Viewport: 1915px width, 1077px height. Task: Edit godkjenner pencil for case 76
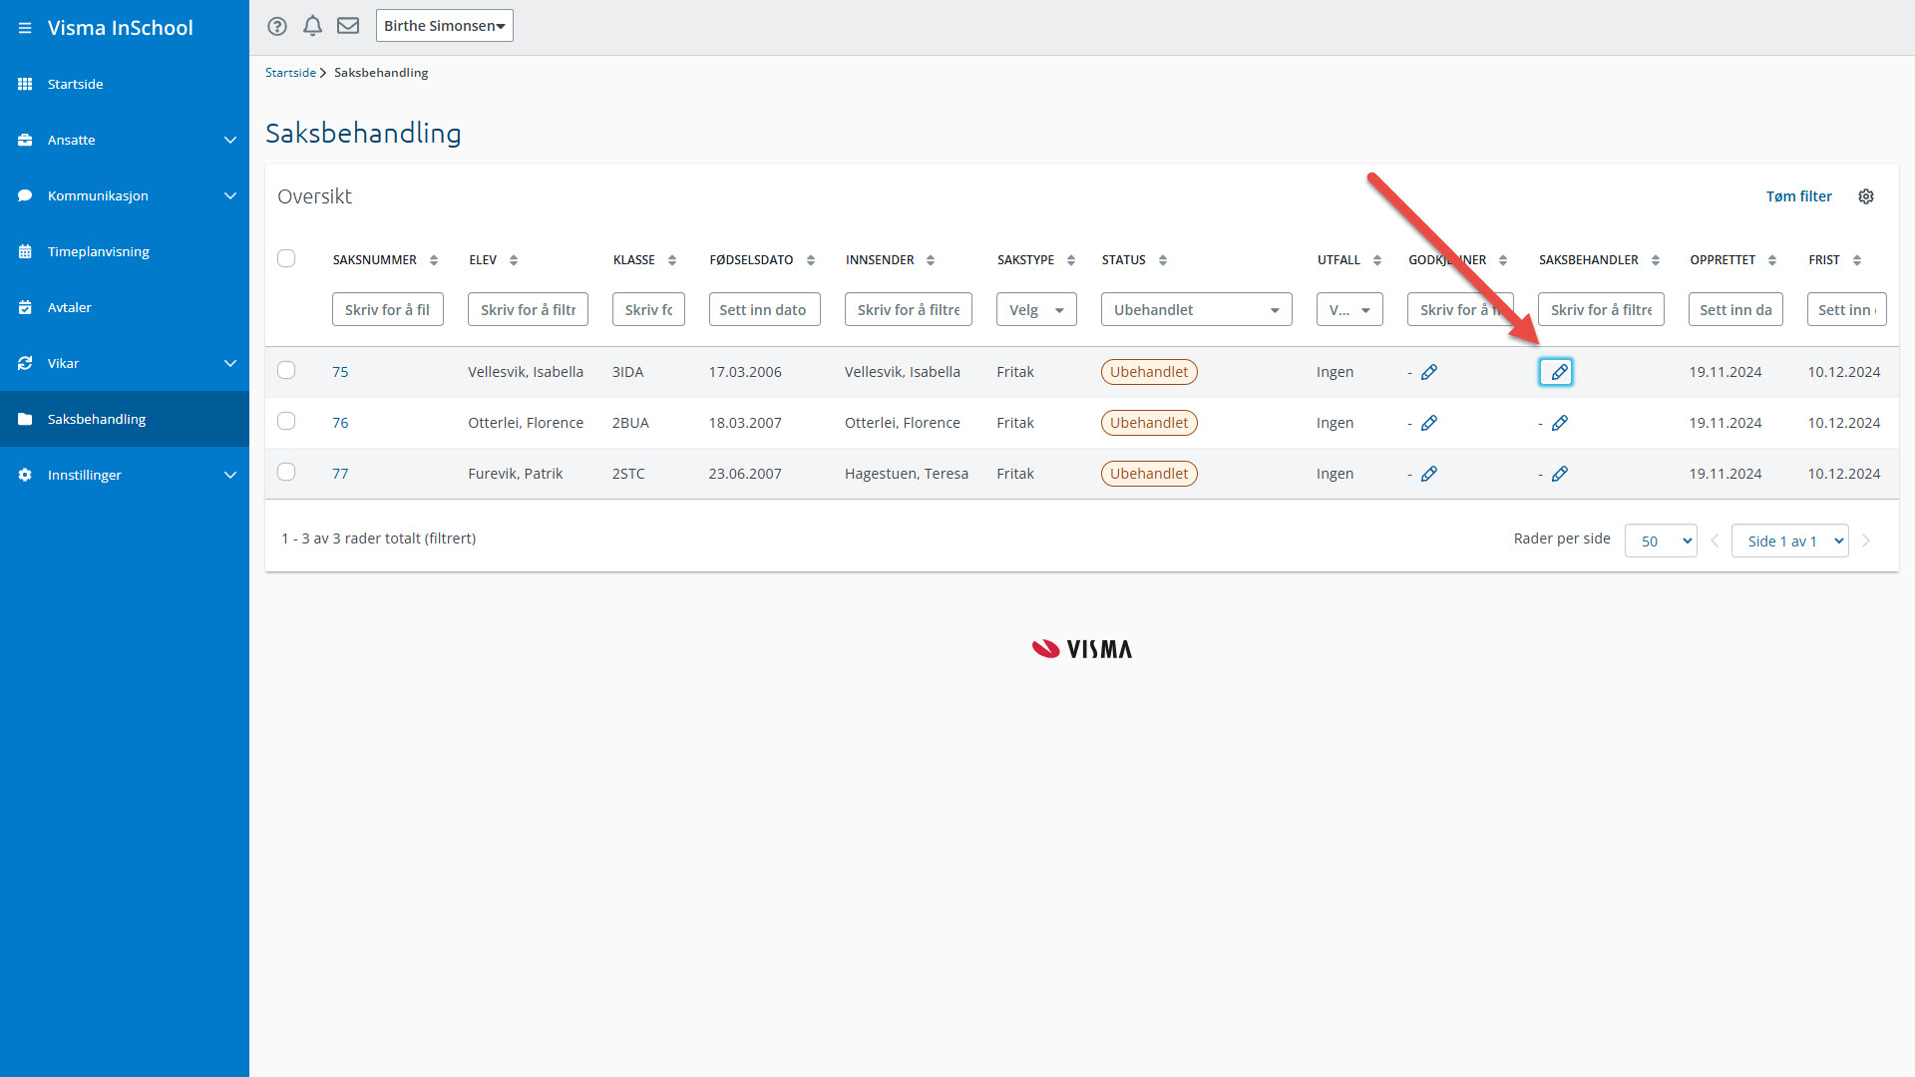1429,423
